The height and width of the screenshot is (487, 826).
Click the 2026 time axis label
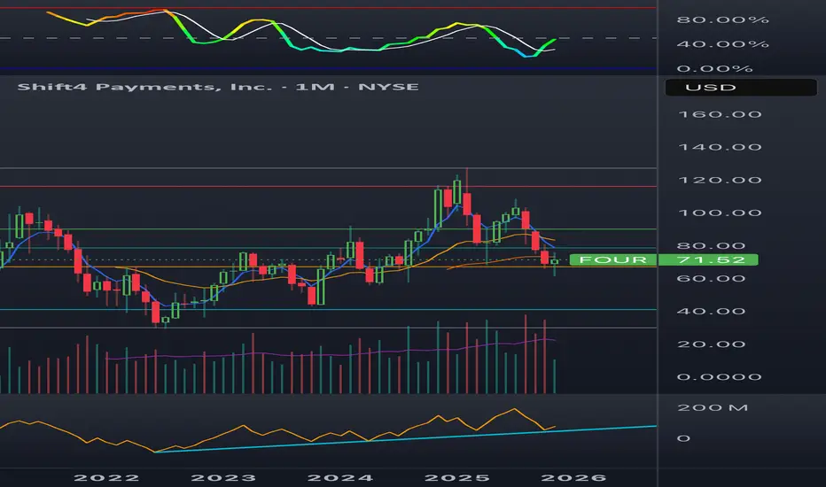(573, 478)
